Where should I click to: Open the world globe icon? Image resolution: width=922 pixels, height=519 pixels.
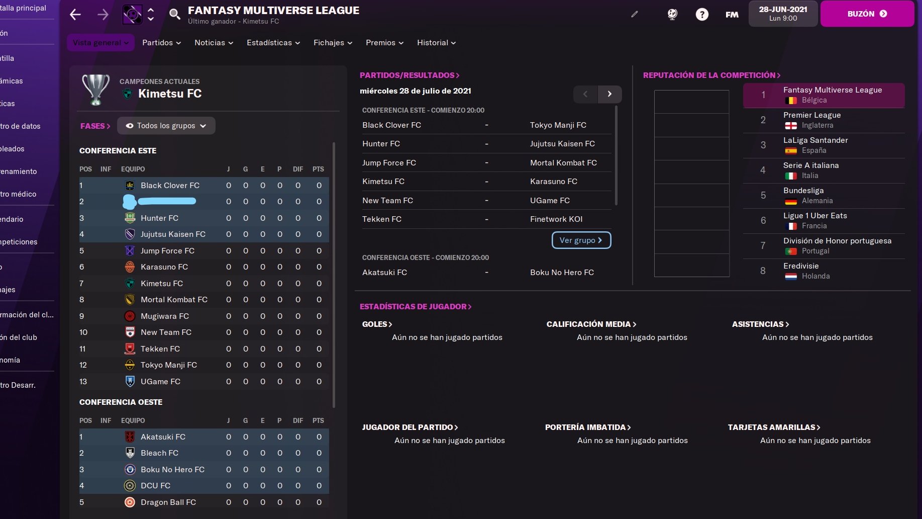click(672, 14)
